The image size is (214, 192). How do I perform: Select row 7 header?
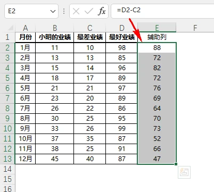[7, 98]
